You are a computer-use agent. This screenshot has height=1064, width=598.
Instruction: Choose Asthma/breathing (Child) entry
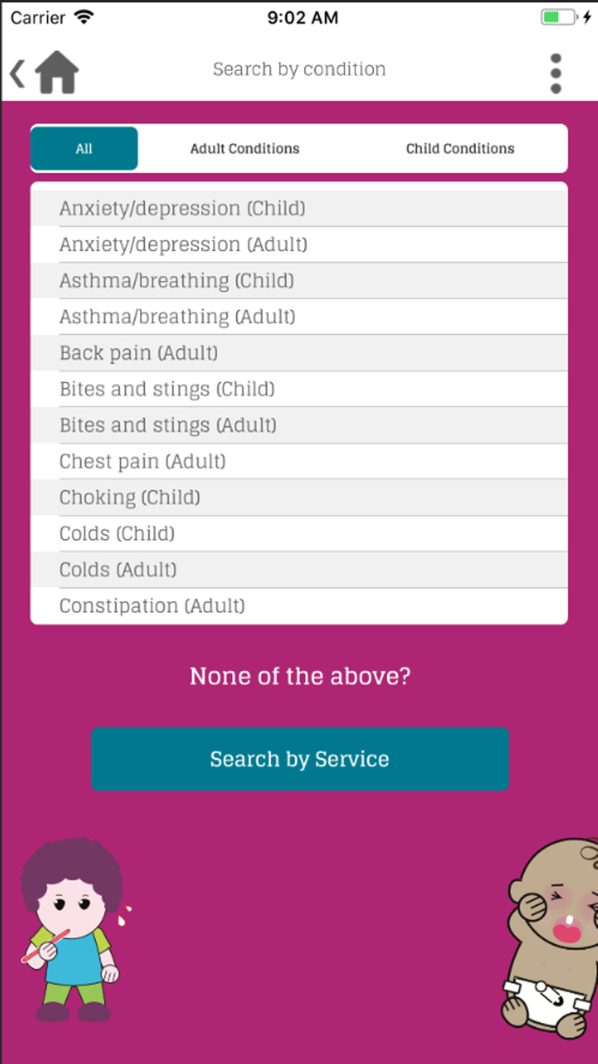(x=299, y=281)
